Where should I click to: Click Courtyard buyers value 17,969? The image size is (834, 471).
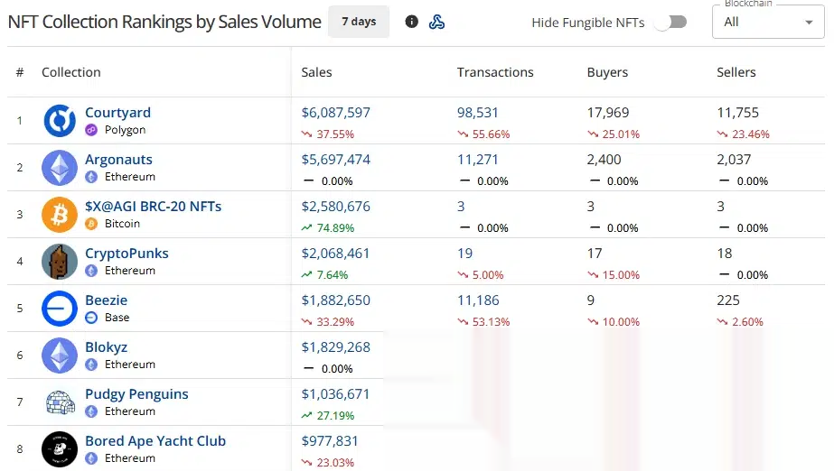(x=608, y=113)
